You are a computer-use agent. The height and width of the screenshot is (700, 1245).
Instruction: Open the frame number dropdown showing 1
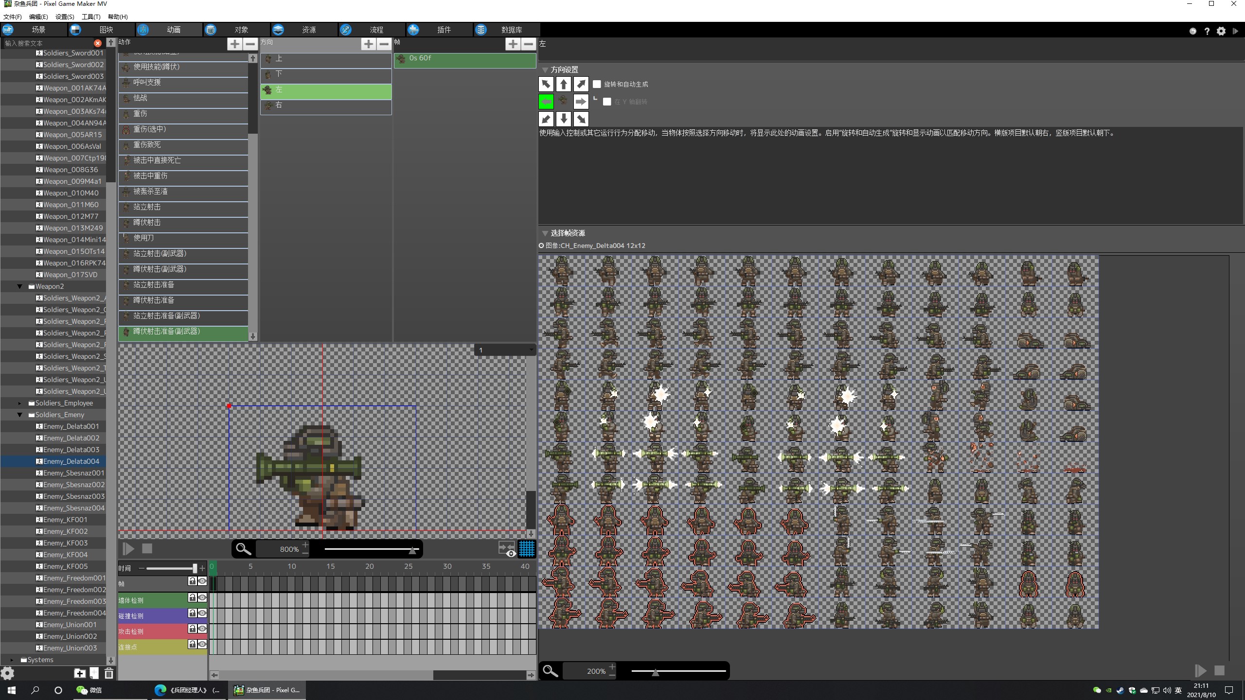[505, 350]
